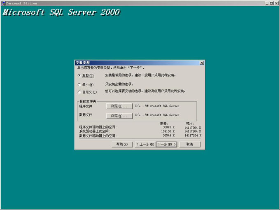Close the Personal Edition setup window
The height and width of the screenshot is (210, 280).
pos(276,3)
